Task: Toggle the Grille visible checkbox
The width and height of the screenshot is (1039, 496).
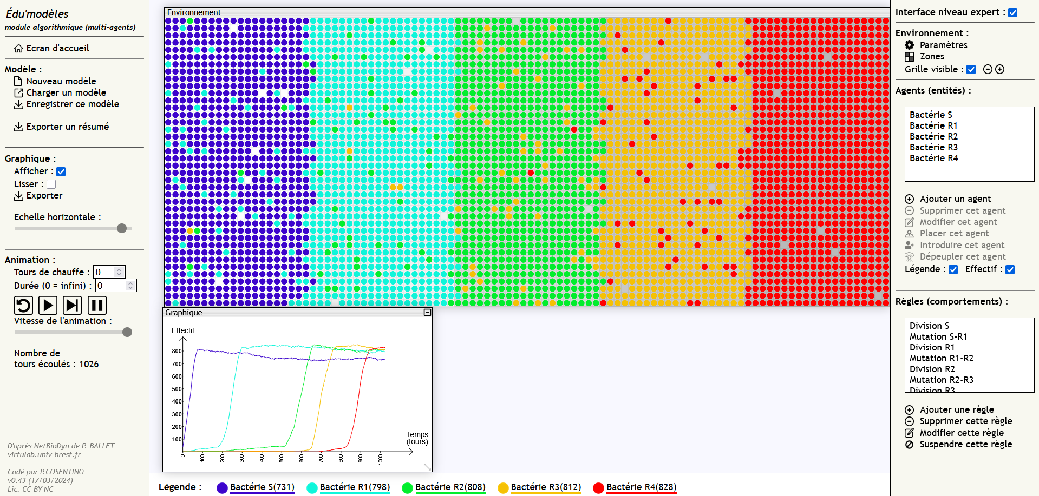Action: pyautogui.click(x=971, y=69)
